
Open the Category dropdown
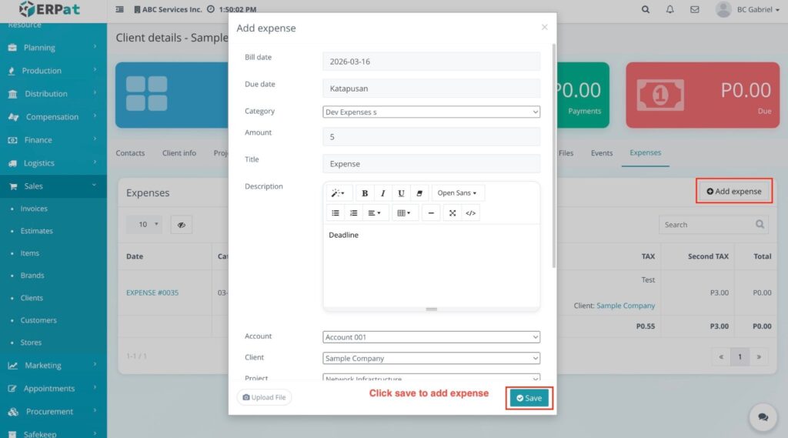click(x=431, y=112)
